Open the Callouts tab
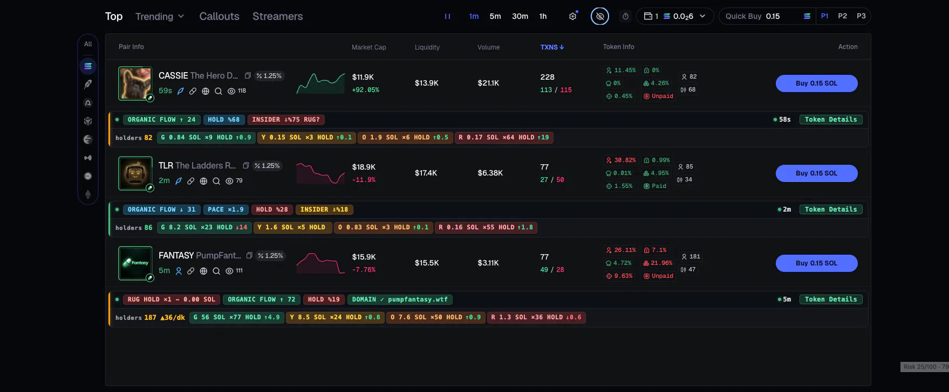 pos(219,17)
